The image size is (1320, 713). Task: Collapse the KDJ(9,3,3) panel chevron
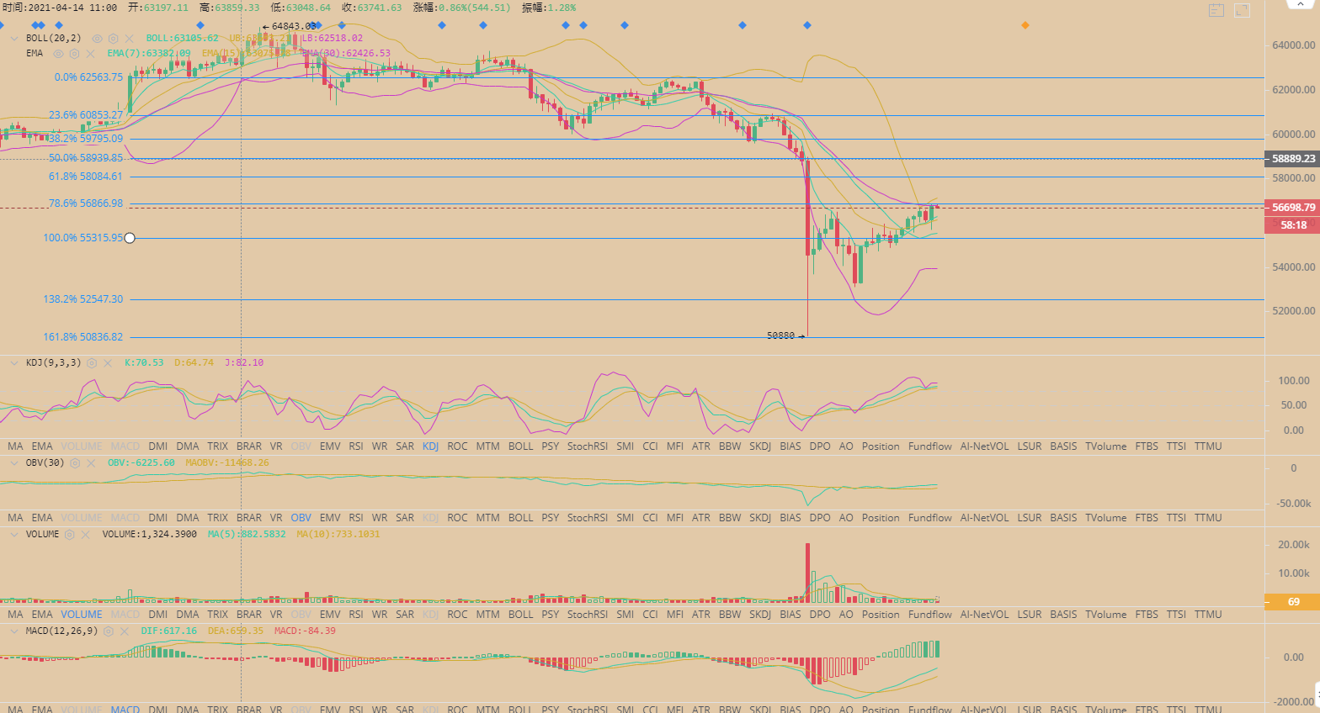point(14,363)
